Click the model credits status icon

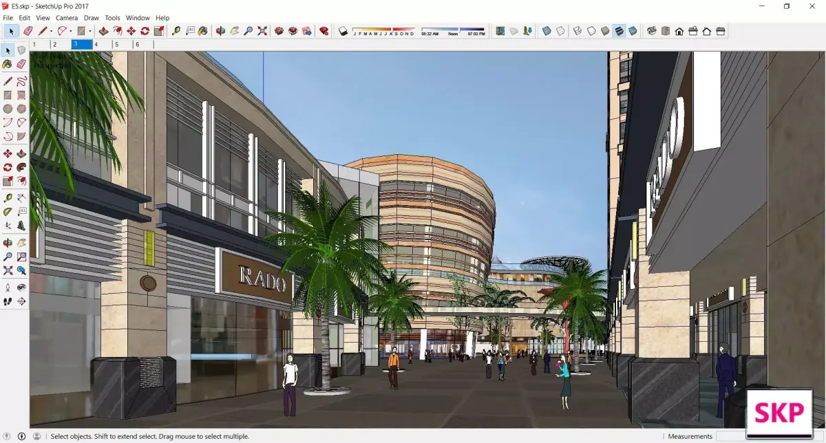[x=22, y=436]
